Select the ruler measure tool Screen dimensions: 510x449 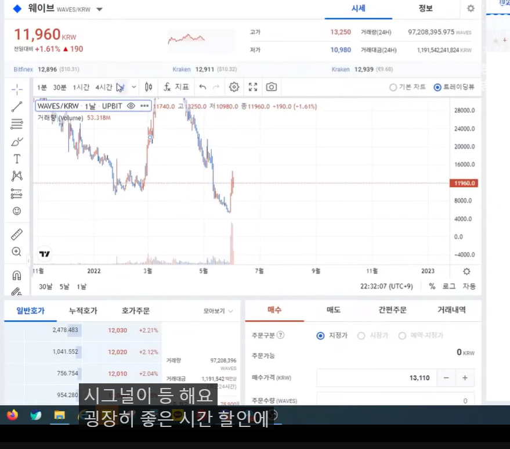point(17,234)
